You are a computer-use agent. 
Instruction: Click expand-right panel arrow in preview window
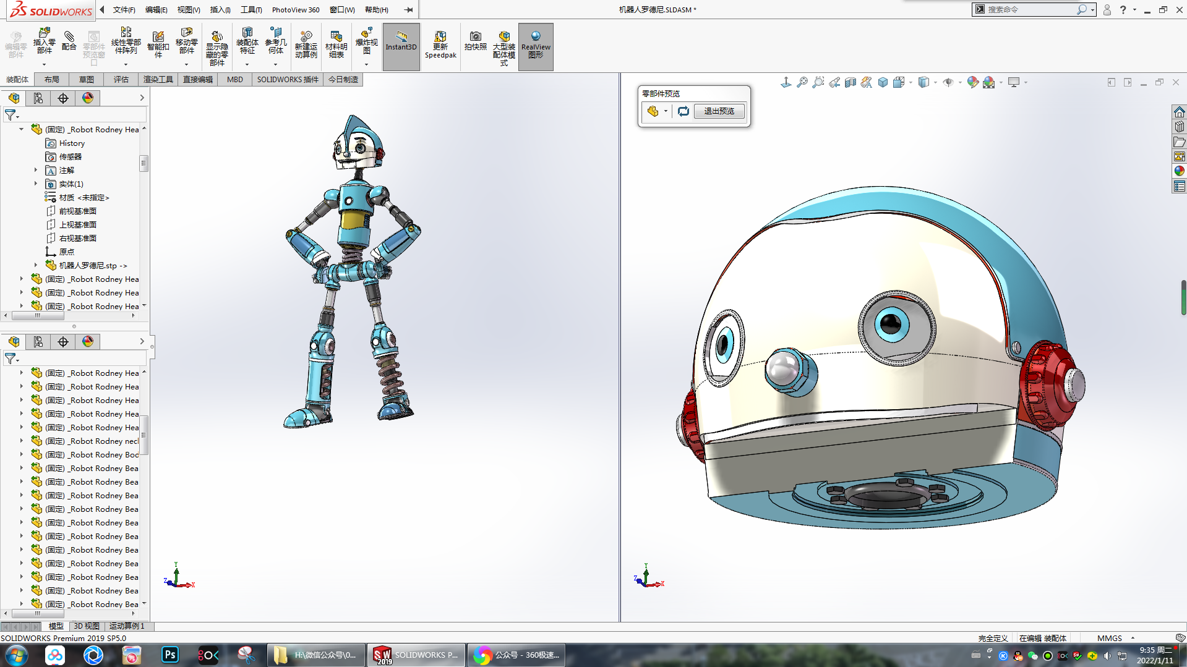(x=1128, y=82)
